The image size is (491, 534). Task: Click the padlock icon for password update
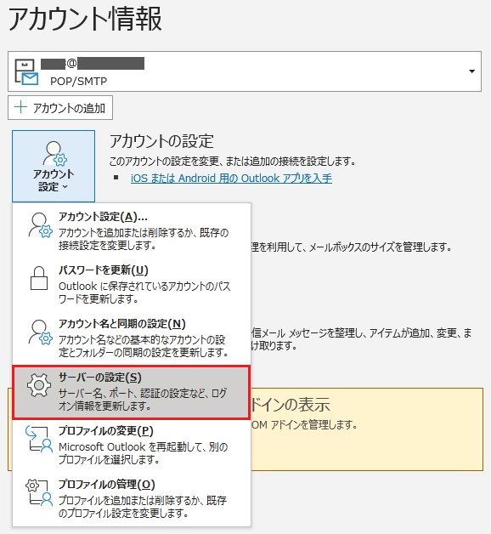pos(39,278)
